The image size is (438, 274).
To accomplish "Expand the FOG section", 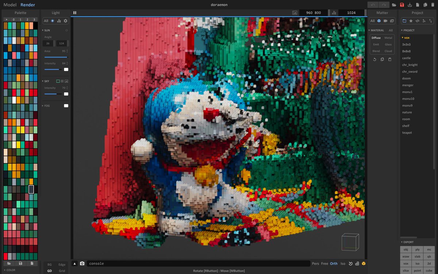I will click(46, 106).
